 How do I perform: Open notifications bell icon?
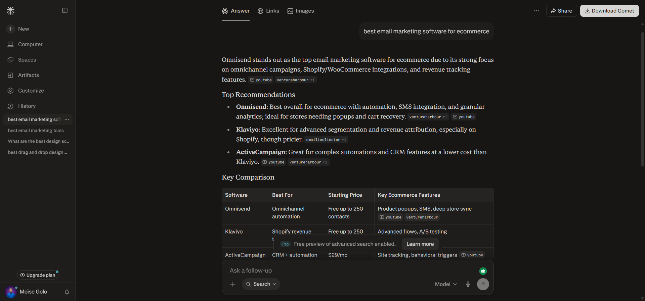point(67,292)
